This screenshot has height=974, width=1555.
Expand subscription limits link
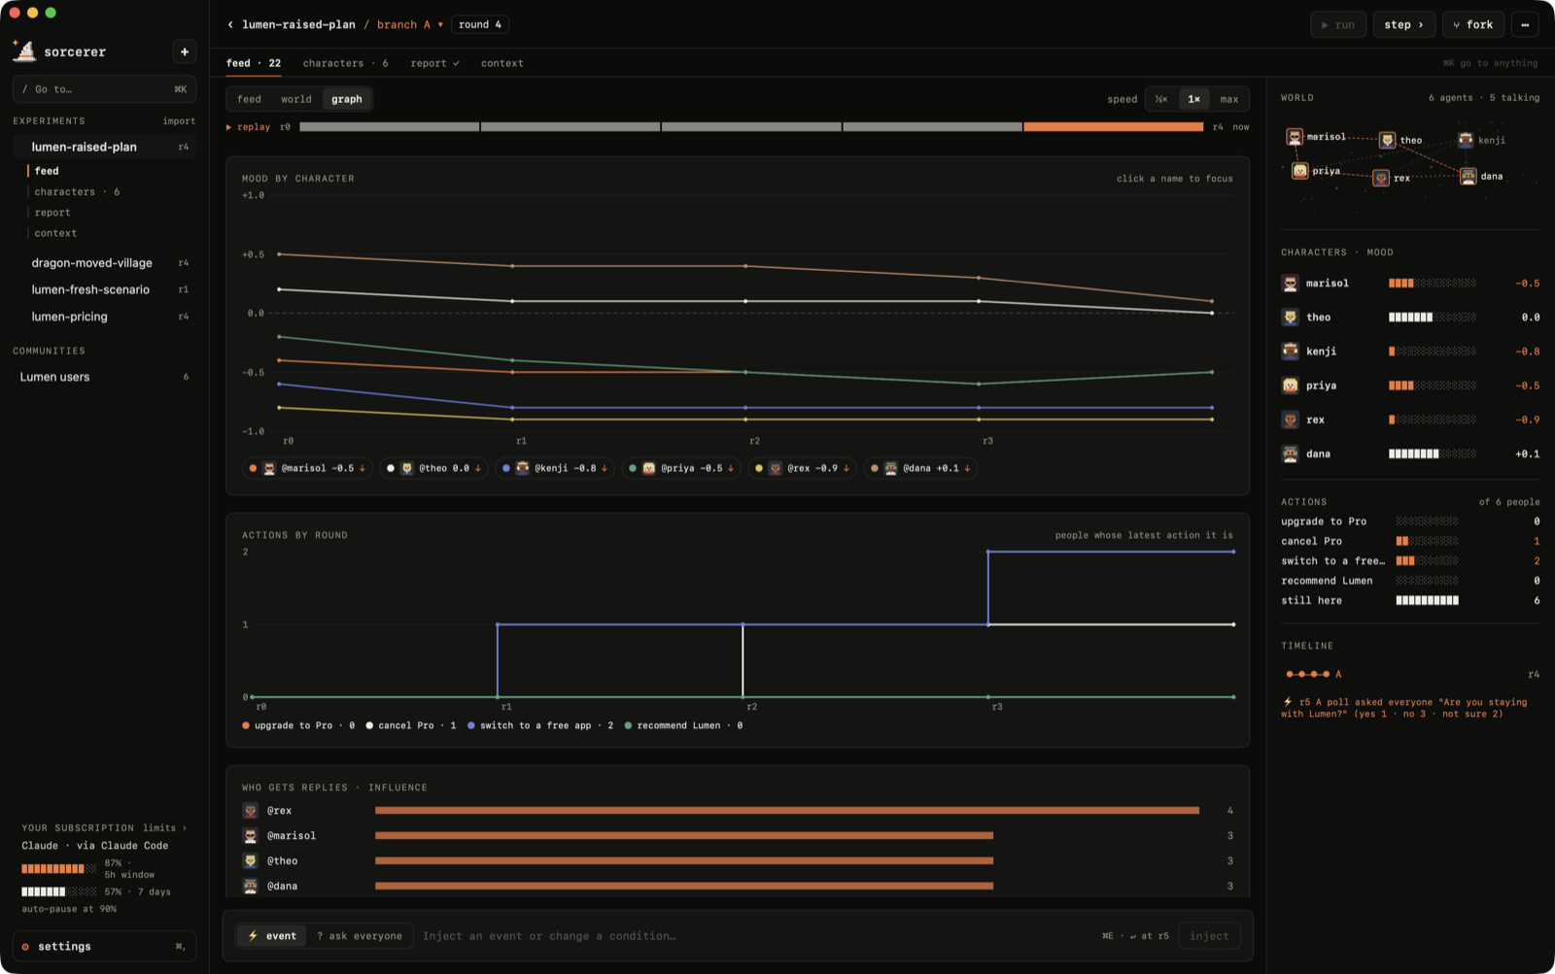pos(164,828)
